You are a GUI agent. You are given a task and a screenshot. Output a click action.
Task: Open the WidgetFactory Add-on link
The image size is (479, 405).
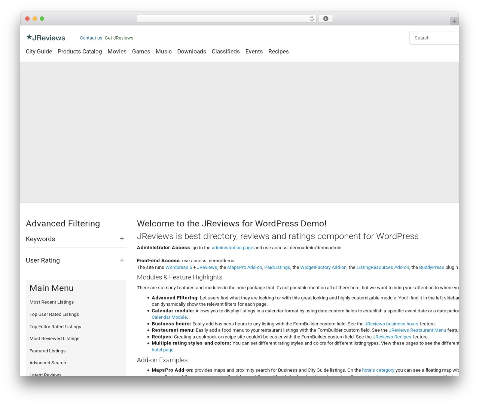[x=323, y=268]
